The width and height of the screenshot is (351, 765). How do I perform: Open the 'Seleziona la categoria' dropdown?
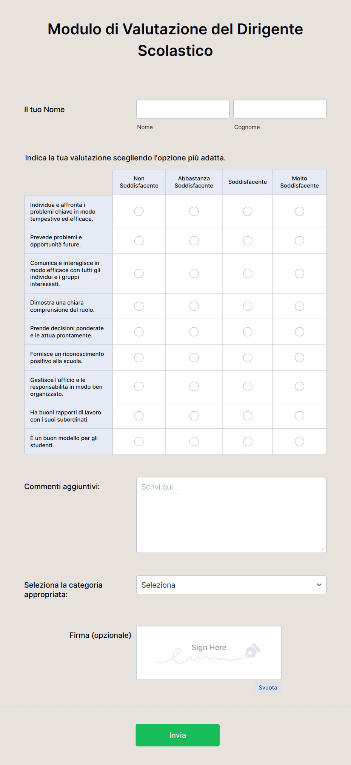231,585
